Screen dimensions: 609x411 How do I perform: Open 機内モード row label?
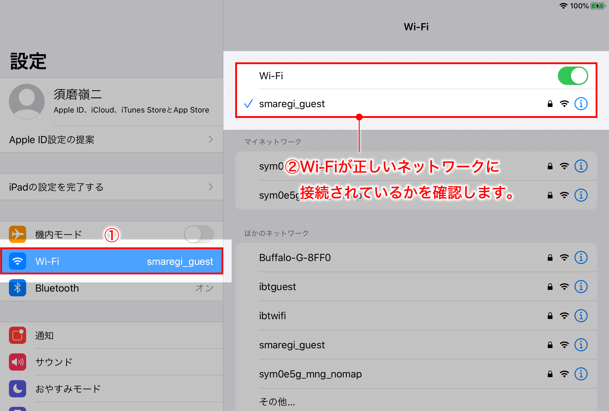pyautogui.click(x=58, y=235)
